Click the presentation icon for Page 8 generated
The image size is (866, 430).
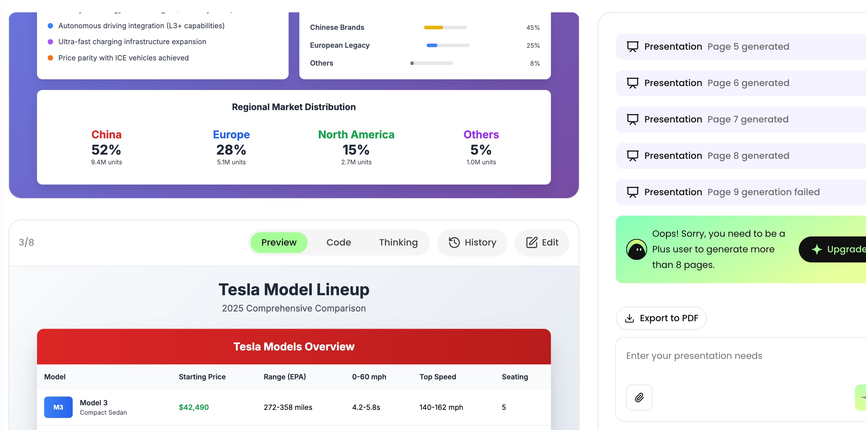click(632, 156)
